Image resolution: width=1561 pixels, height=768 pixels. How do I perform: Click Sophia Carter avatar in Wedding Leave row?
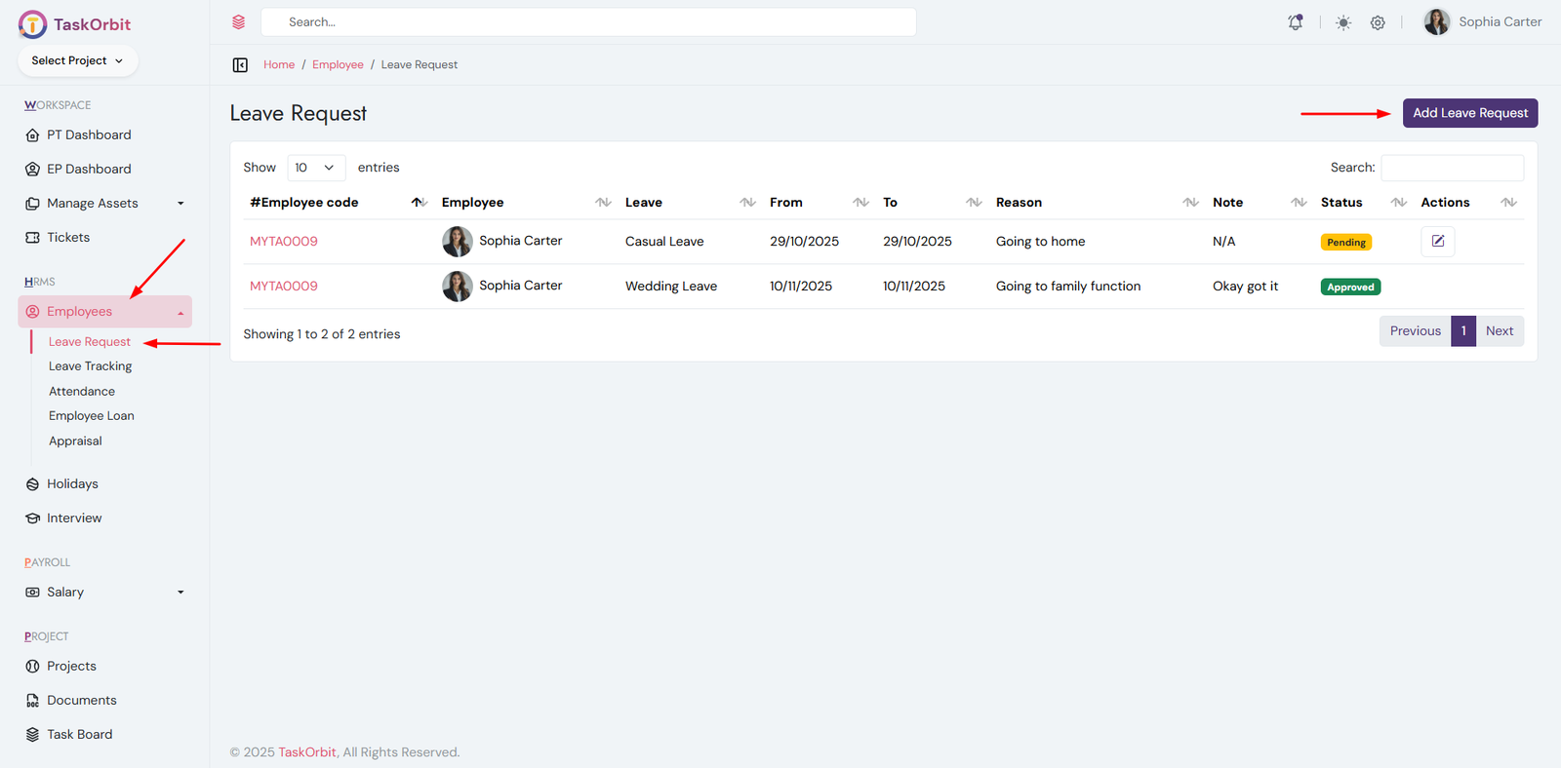coord(458,287)
